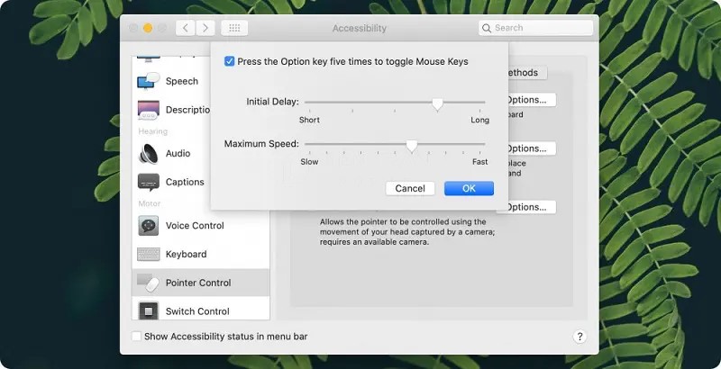Switch to the partially hidden Methods tab
Screen dimensions: 721x369
pos(522,73)
